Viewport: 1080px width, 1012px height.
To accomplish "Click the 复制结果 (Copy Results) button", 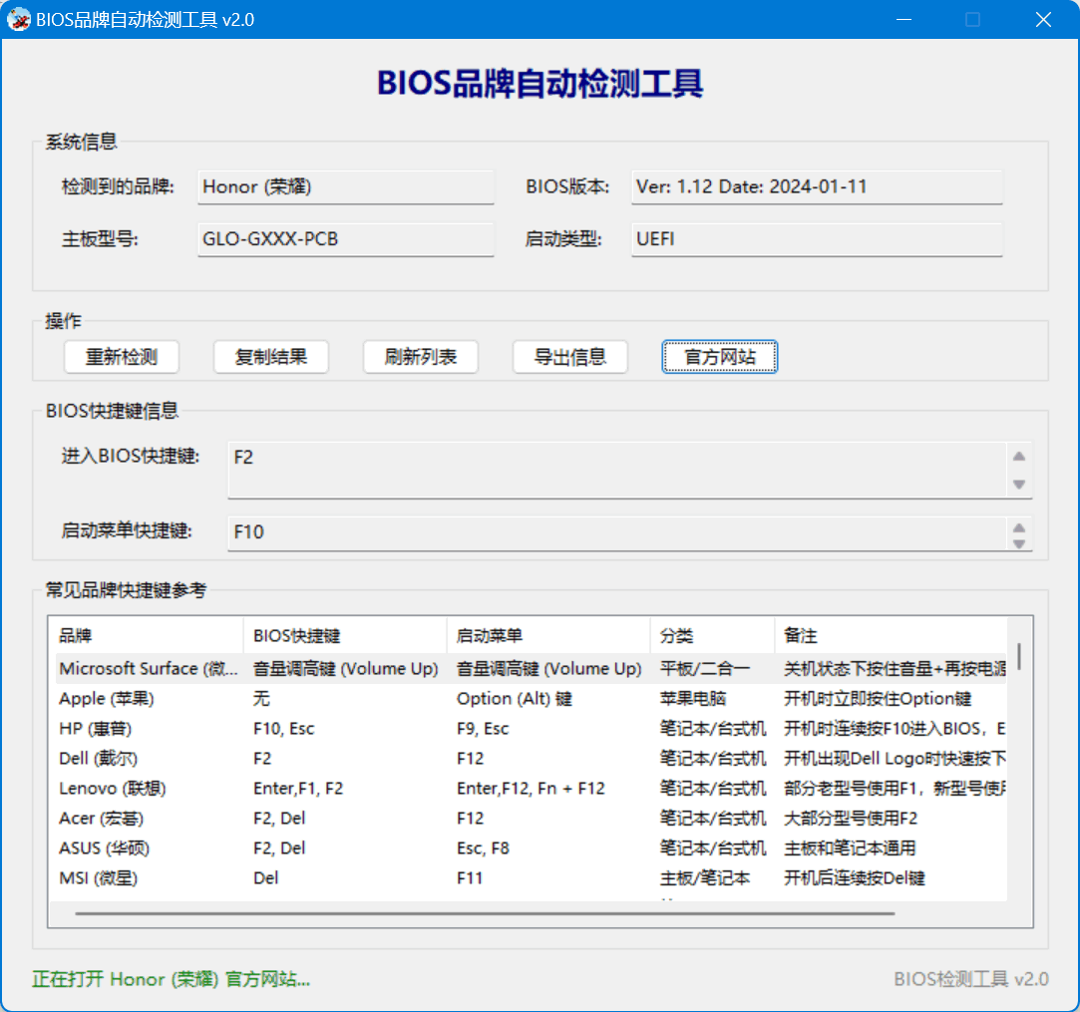I will (270, 357).
